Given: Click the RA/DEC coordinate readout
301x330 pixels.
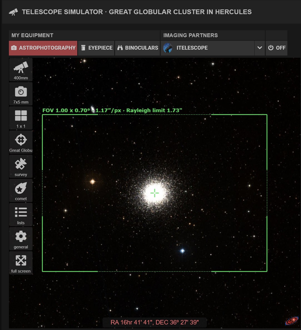Looking at the screenshot, I should pyautogui.click(x=155, y=322).
